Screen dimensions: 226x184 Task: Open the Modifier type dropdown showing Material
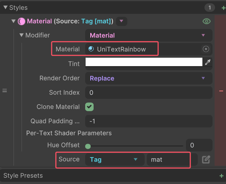148,35
